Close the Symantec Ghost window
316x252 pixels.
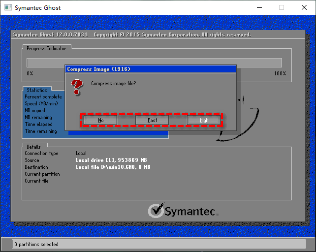pyautogui.click(x=304, y=7)
